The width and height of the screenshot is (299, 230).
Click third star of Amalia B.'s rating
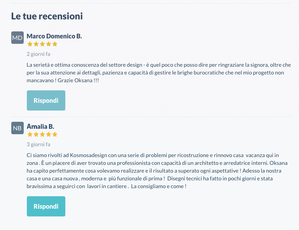coord(42,135)
